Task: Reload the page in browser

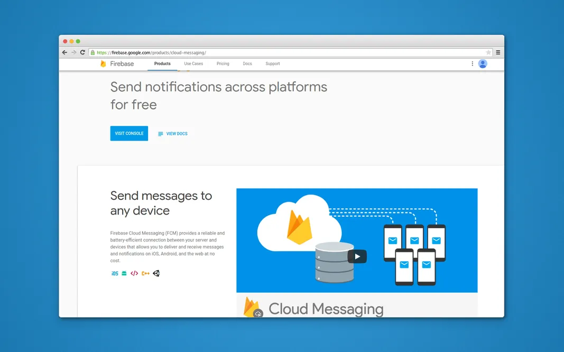Action: 82,53
